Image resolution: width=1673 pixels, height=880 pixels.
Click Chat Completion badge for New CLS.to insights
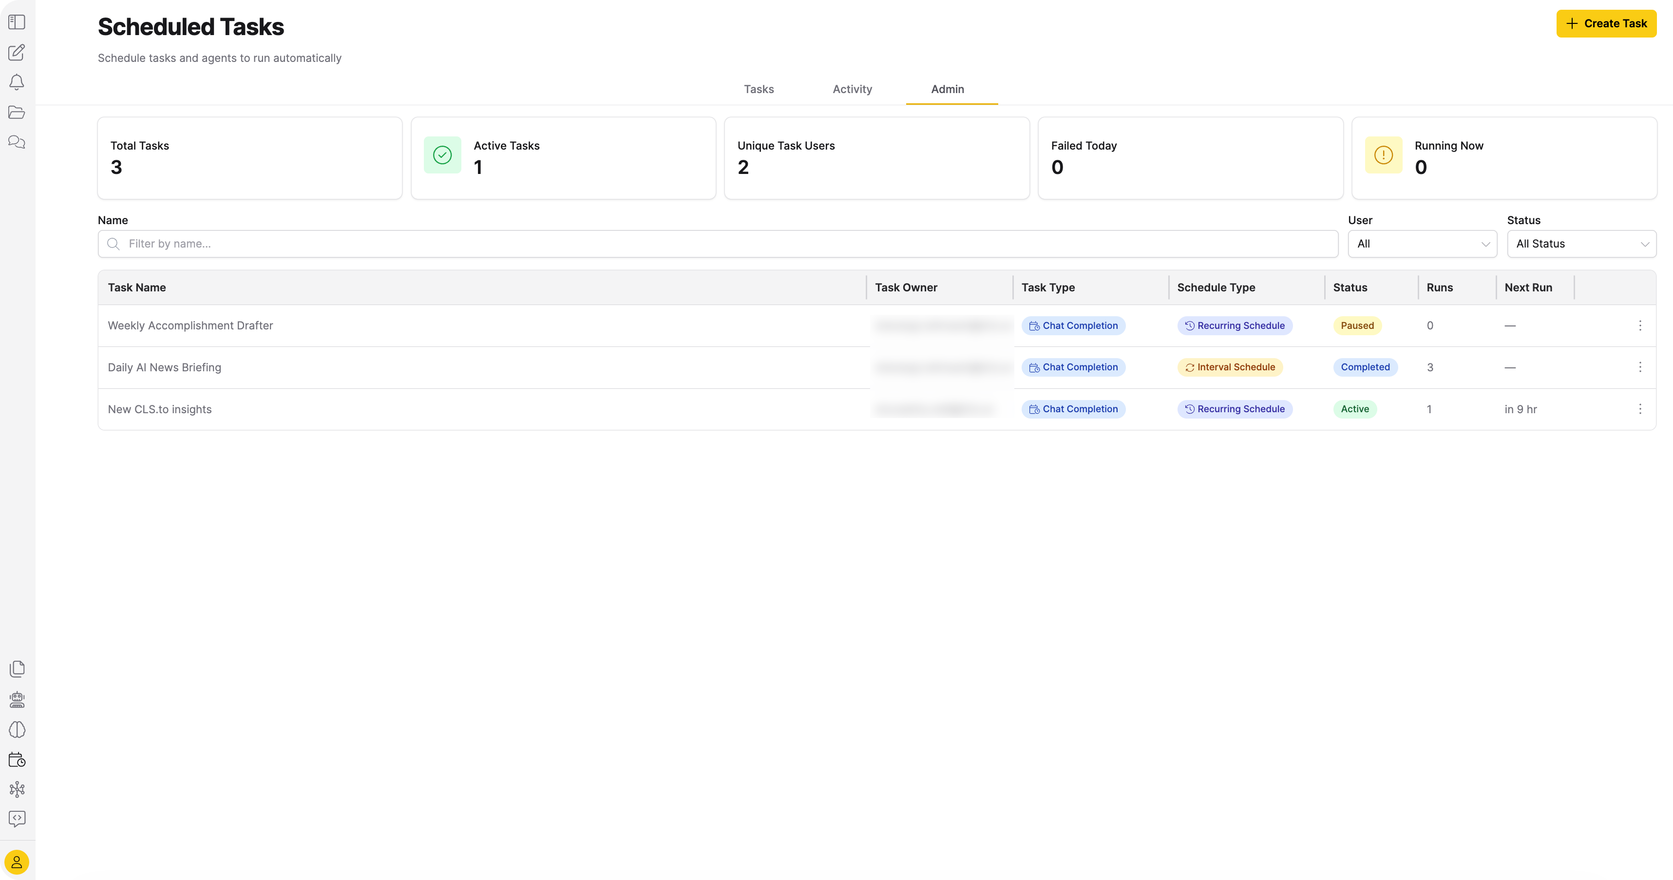[1073, 408]
